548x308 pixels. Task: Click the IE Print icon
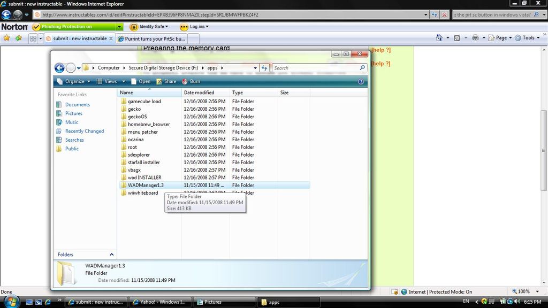pyautogui.click(x=475, y=38)
